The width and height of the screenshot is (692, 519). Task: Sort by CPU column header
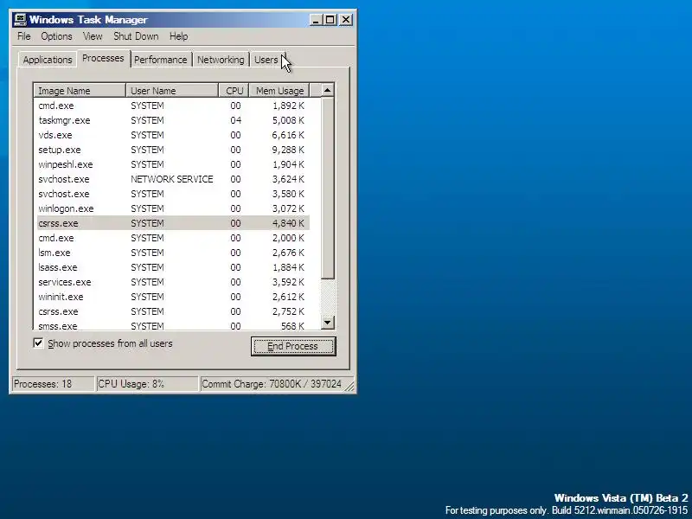point(234,91)
